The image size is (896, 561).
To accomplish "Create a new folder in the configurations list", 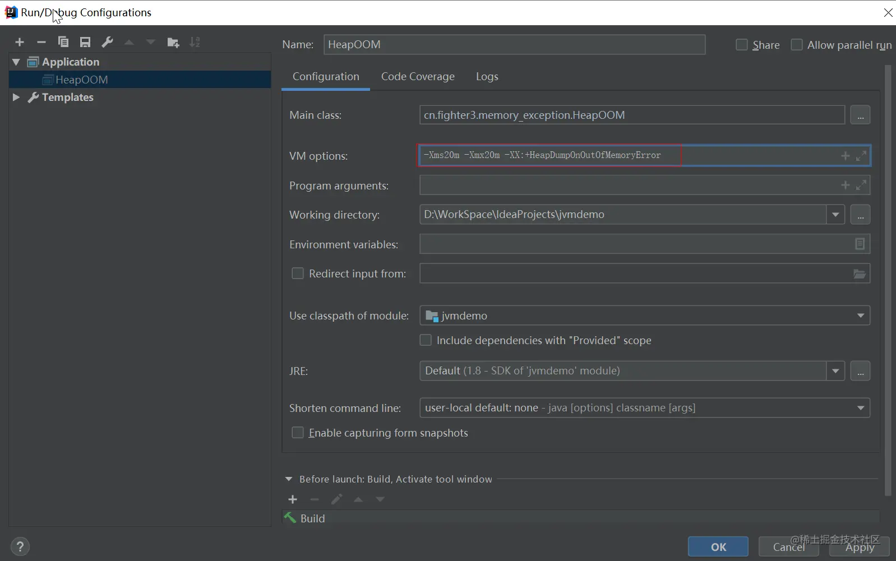I will click(x=173, y=42).
